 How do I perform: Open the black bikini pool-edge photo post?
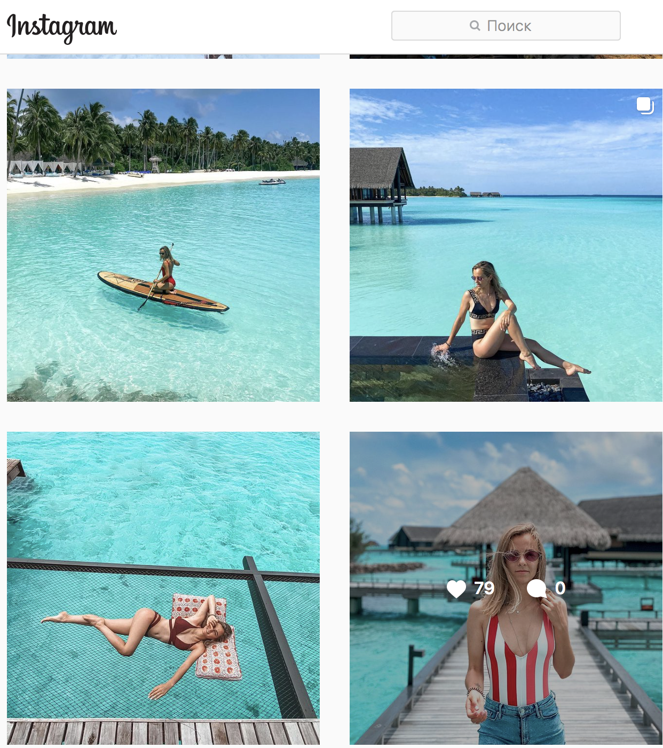(506, 245)
